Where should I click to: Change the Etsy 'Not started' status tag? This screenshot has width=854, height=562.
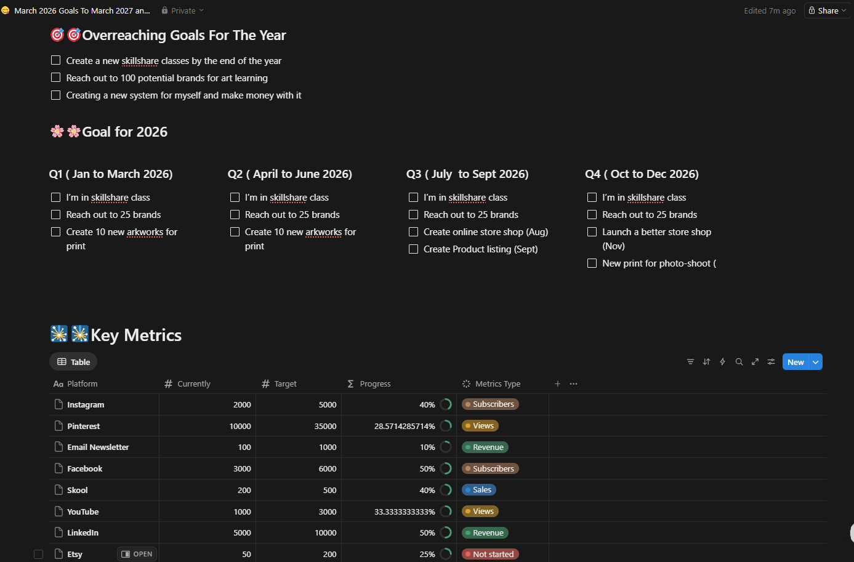tap(490, 554)
